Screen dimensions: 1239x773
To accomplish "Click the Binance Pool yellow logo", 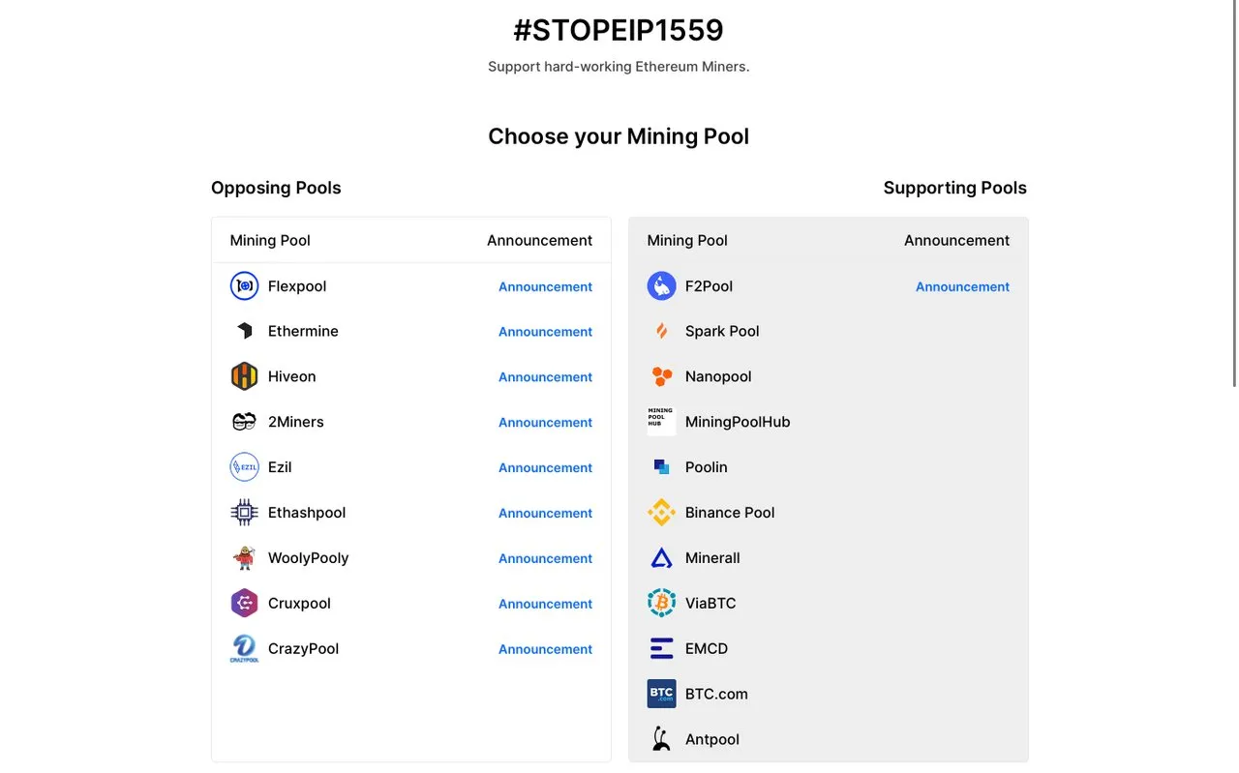I will [661, 513].
